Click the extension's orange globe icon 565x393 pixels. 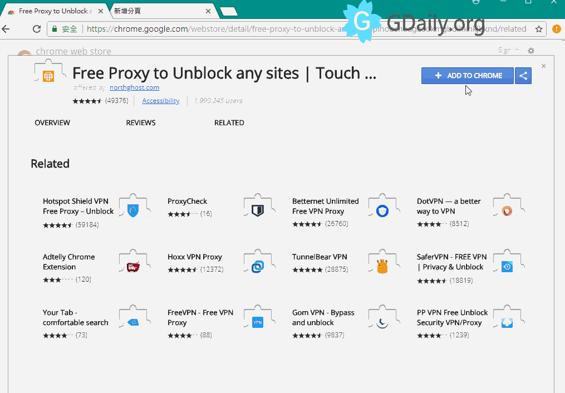[x=48, y=76]
